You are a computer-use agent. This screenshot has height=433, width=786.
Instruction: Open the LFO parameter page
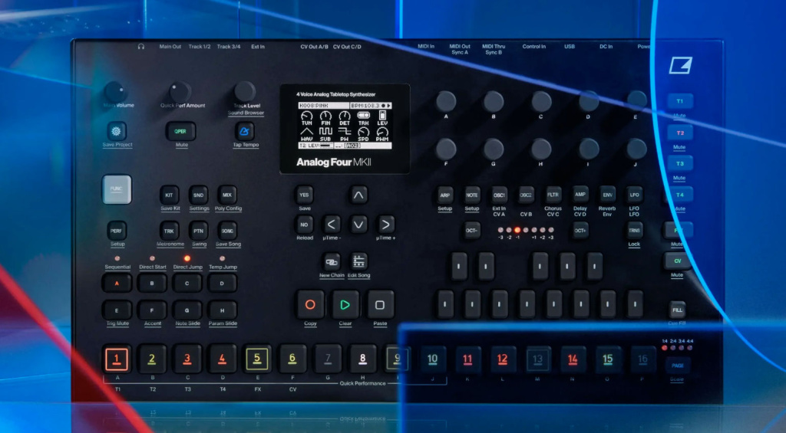point(634,195)
